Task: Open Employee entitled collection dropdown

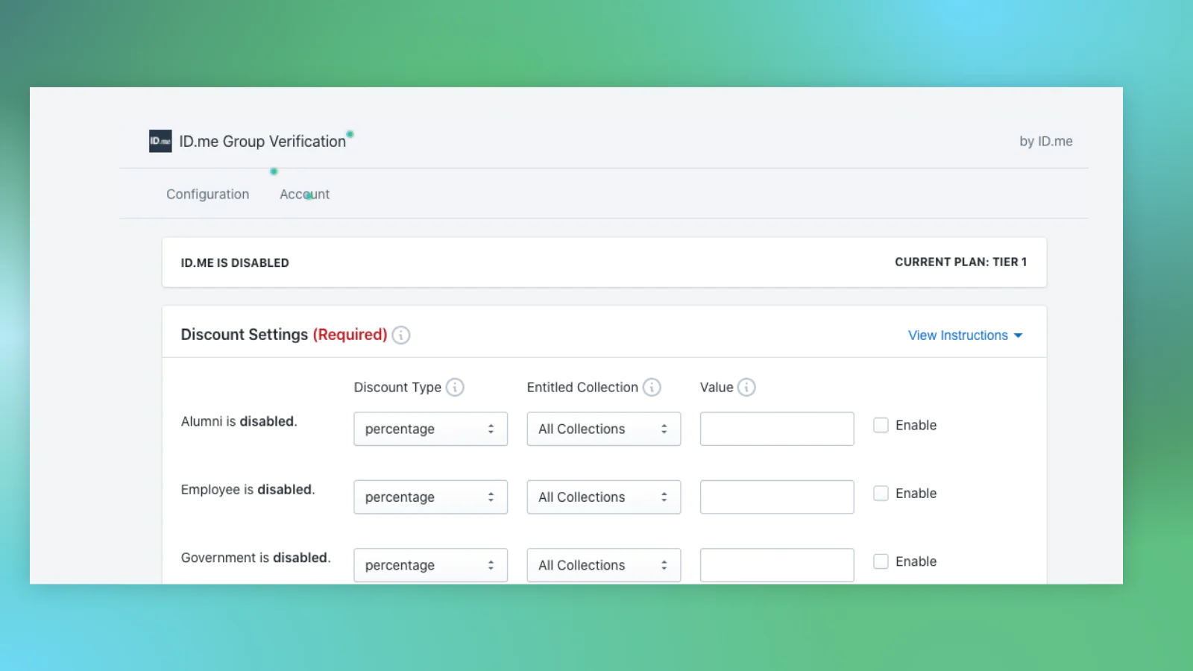Action: point(603,497)
